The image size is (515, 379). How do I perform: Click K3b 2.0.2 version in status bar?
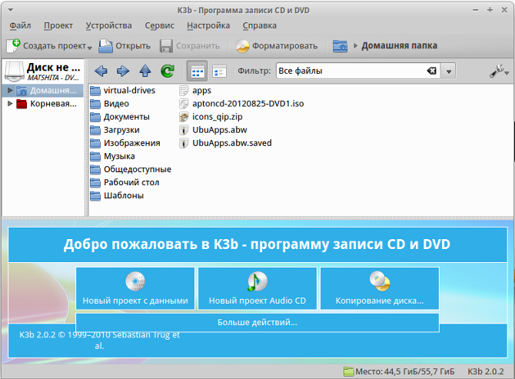click(x=486, y=371)
